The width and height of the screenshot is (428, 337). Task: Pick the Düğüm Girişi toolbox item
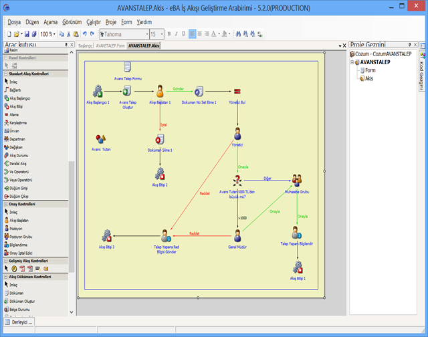pos(16,188)
